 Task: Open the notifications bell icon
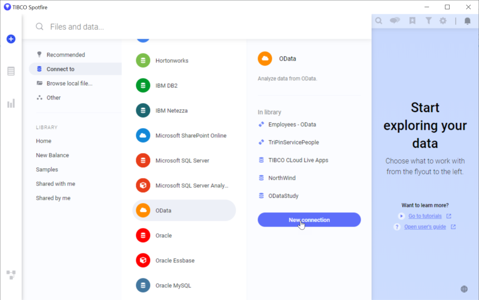[x=467, y=21]
